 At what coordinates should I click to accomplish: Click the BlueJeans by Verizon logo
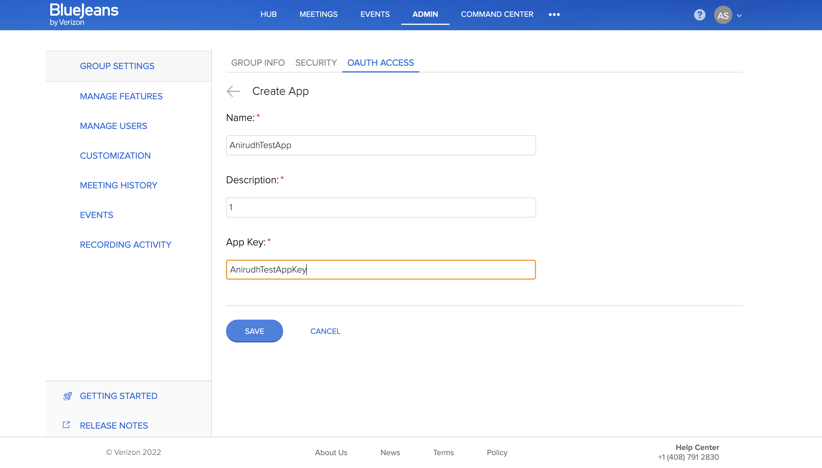84,15
